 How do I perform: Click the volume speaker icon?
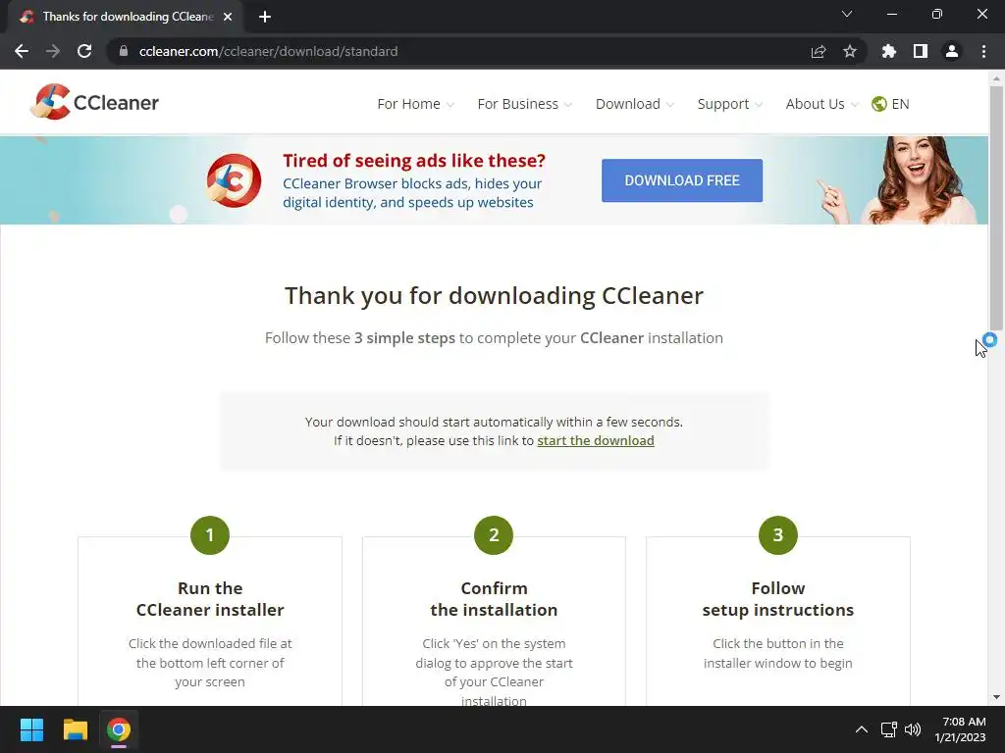913,729
